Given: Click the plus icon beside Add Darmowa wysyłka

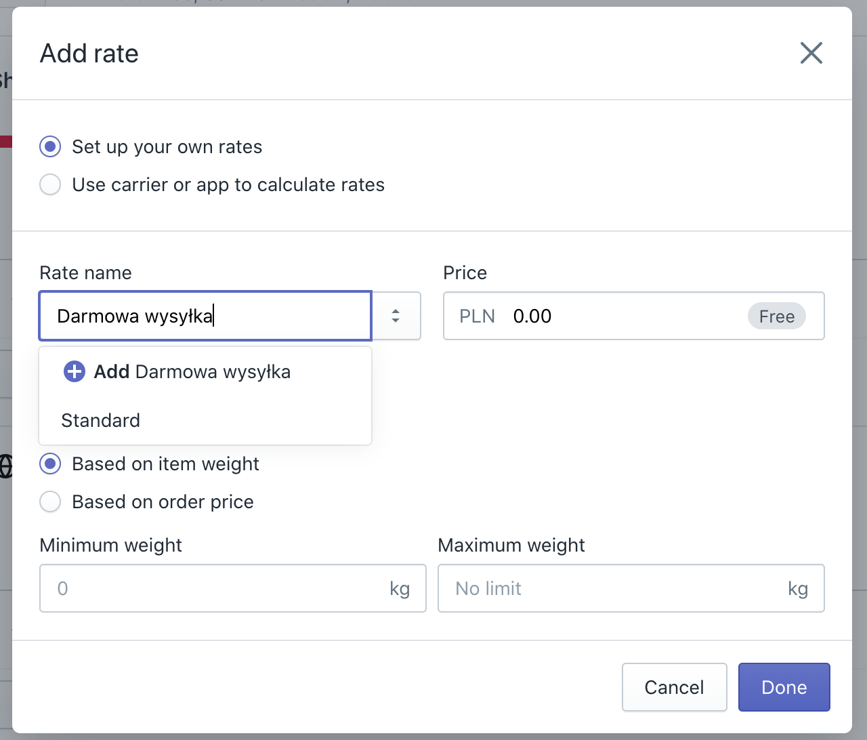Looking at the screenshot, I should [73, 371].
